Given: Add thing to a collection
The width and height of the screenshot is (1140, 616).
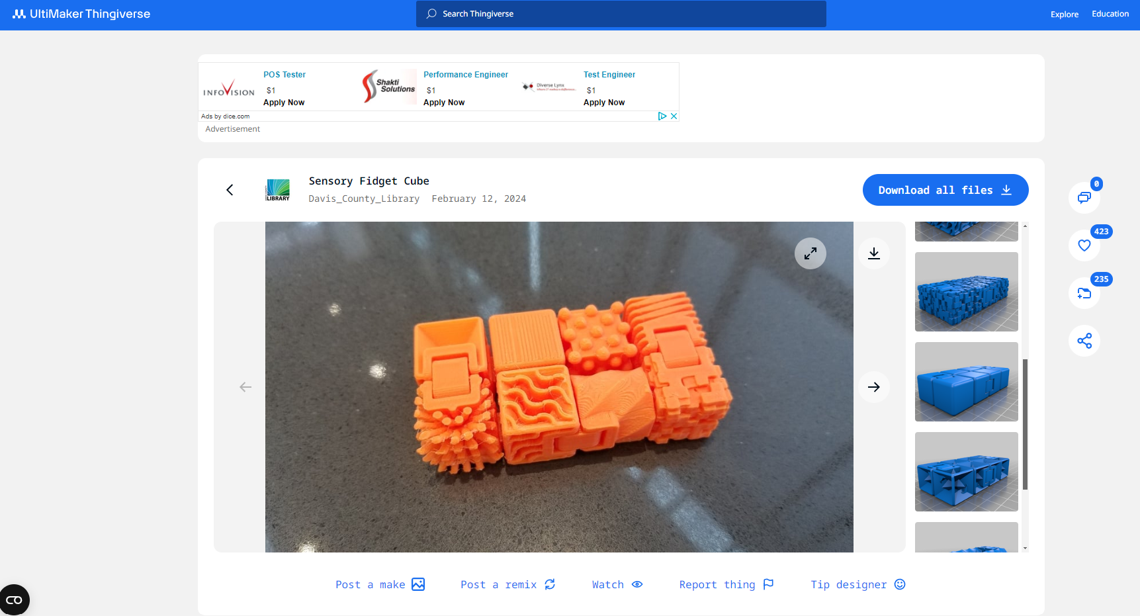Looking at the screenshot, I should [1084, 293].
